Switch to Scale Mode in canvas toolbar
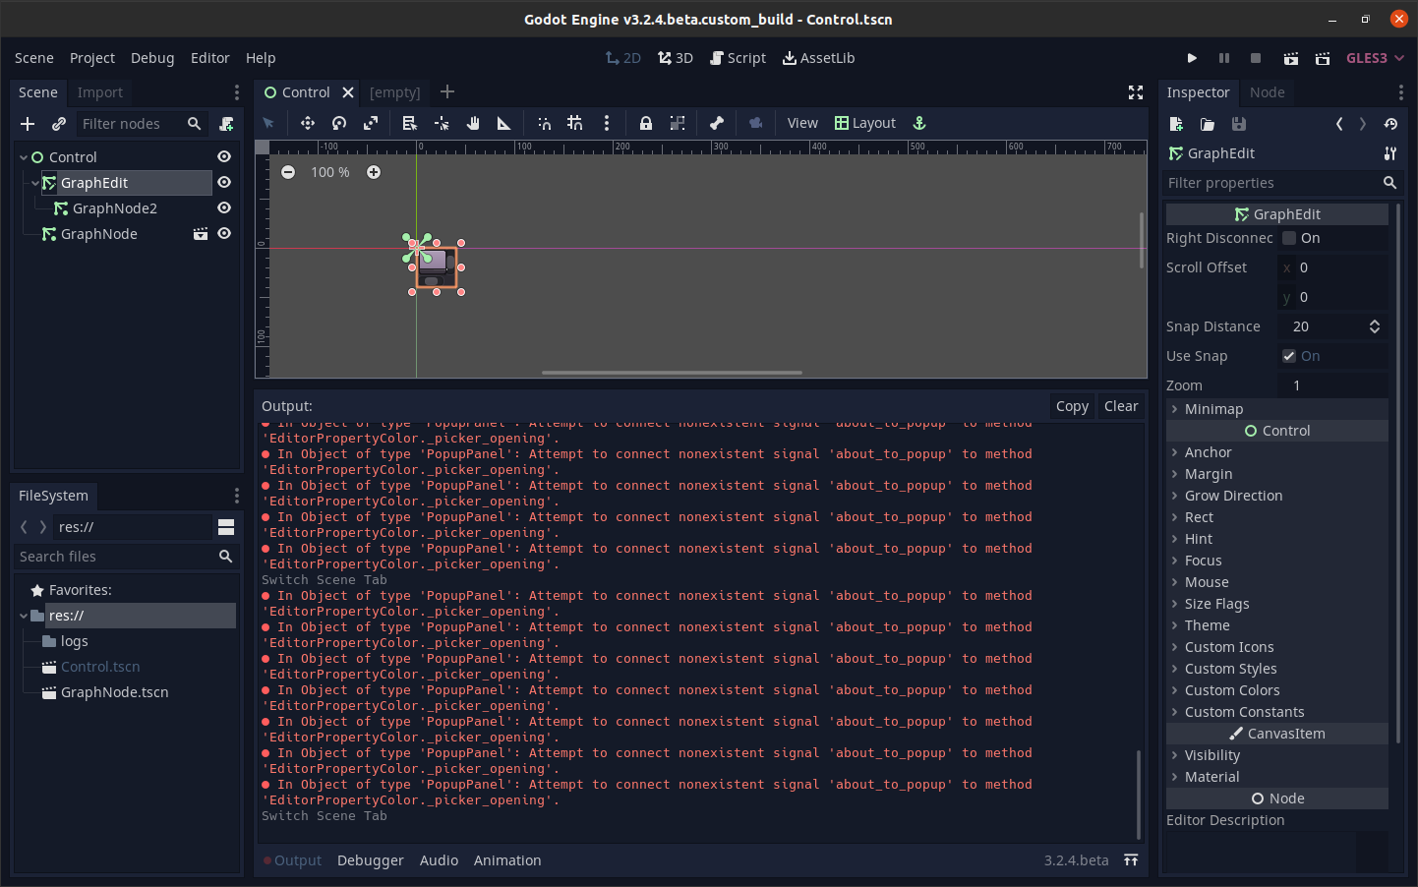The width and height of the screenshot is (1418, 887). click(x=371, y=123)
